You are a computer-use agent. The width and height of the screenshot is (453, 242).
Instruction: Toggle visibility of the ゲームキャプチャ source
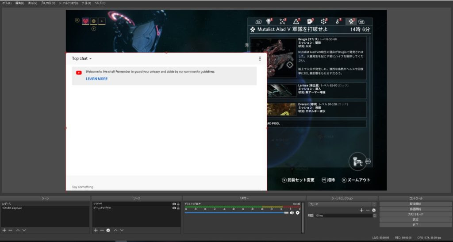pos(174,208)
